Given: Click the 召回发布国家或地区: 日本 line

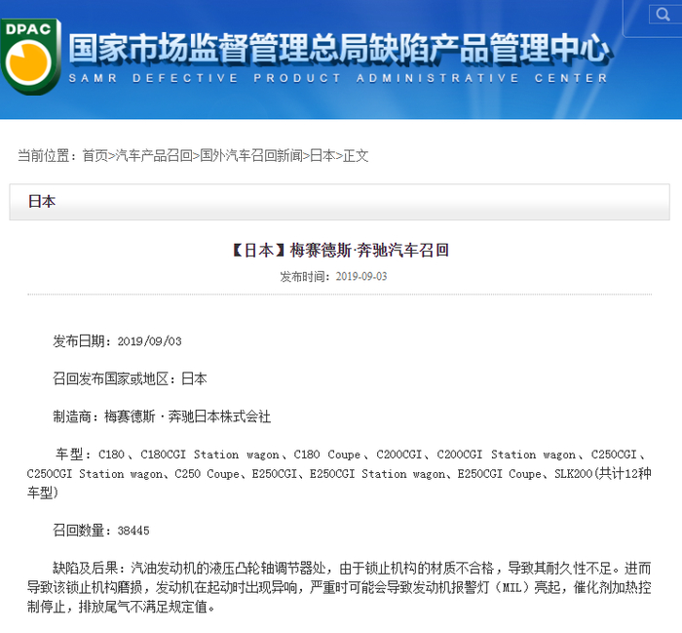Looking at the screenshot, I should 130,378.
